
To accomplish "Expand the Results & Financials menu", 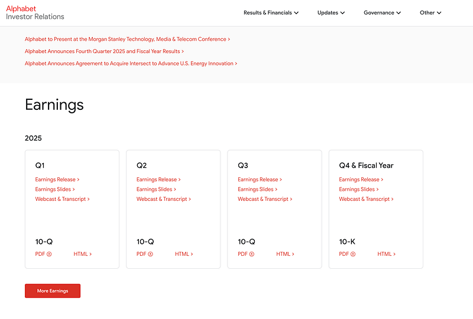I will (271, 12).
